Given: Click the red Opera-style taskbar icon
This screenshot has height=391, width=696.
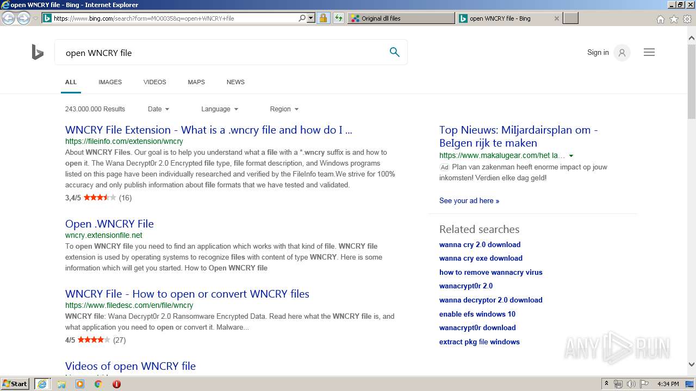Looking at the screenshot, I should tap(116, 384).
